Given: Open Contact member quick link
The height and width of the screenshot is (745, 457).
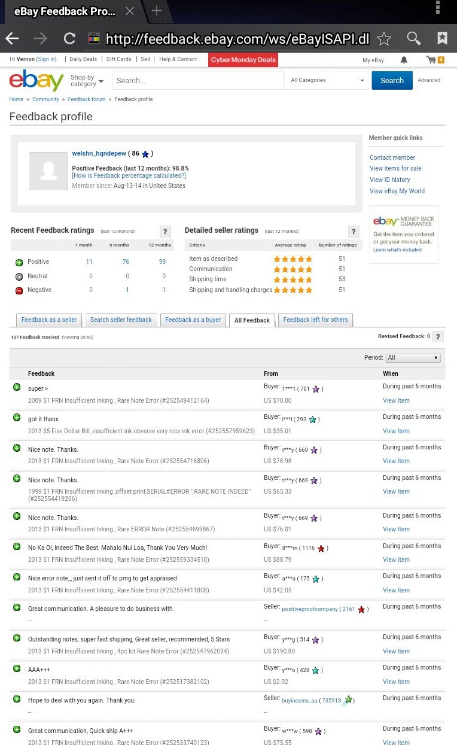Looking at the screenshot, I should [392, 157].
